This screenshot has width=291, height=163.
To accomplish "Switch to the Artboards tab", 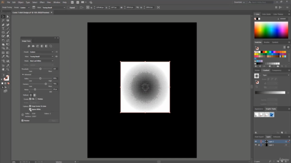I will [x=277, y=137].
